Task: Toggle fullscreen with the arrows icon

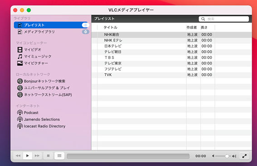Action: coord(244,156)
